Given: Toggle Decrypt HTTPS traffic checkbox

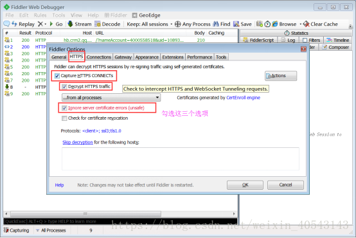Looking at the screenshot, I should click(x=64, y=87).
